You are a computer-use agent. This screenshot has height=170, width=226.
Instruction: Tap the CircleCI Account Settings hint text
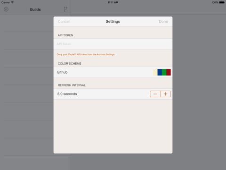coord(86,54)
